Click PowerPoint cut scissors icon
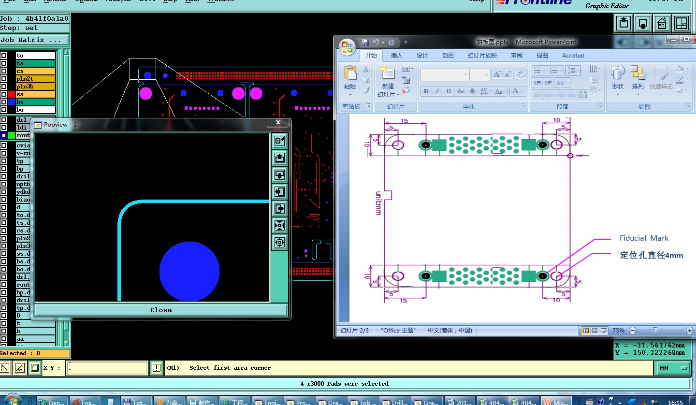The width and height of the screenshot is (696, 405). [x=366, y=70]
